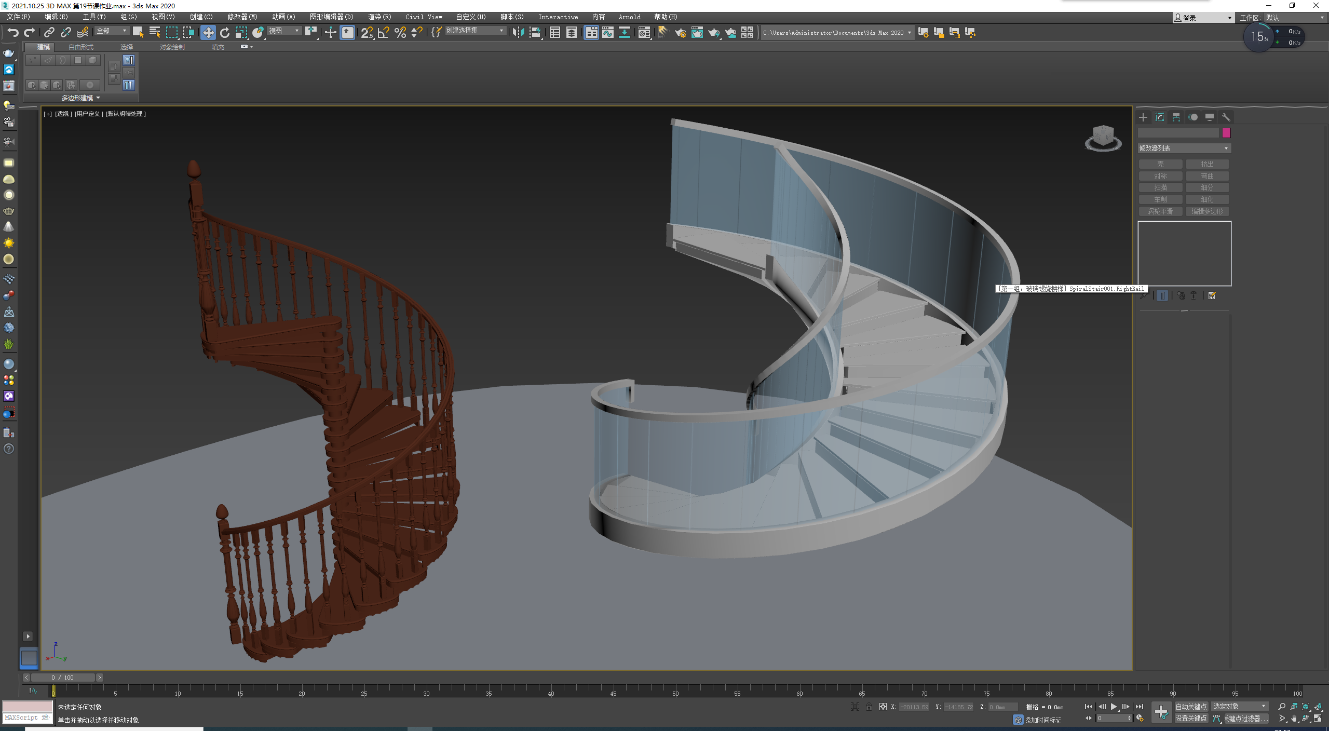The height and width of the screenshot is (731, 1329).
Task: Open the Angle Snap toggle icon
Action: [384, 33]
